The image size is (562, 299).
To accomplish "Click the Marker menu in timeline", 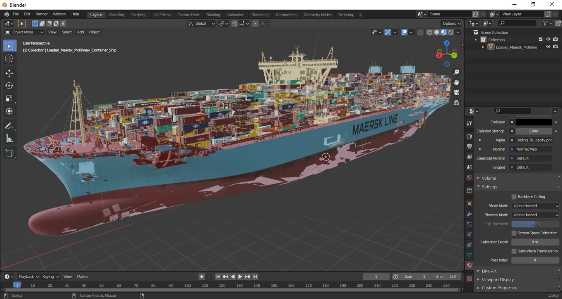I will pyautogui.click(x=83, y=276).
